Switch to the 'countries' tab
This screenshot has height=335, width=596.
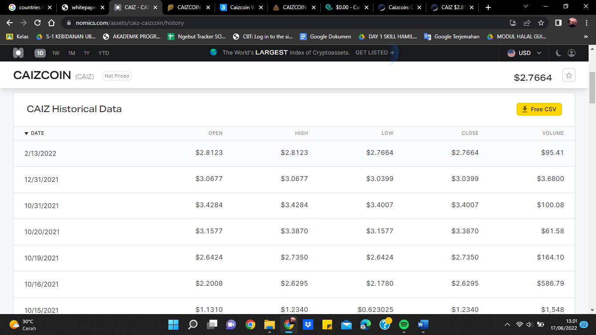pyautogui.click(x=30, y=7)
